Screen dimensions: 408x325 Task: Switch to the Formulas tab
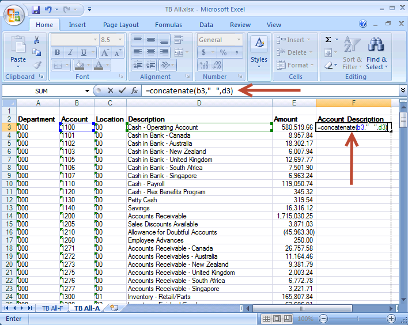(168, 25)
